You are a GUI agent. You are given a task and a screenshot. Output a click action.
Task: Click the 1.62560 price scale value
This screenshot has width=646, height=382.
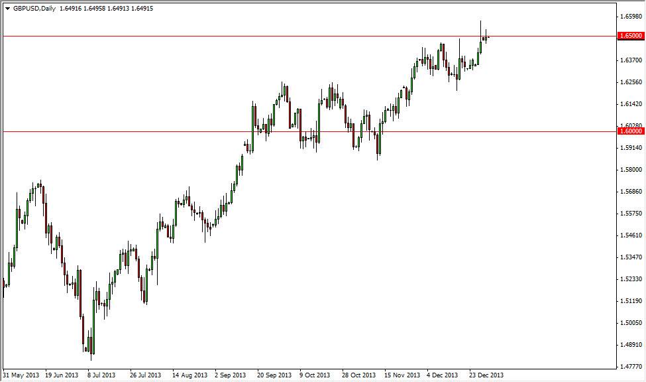631,82
